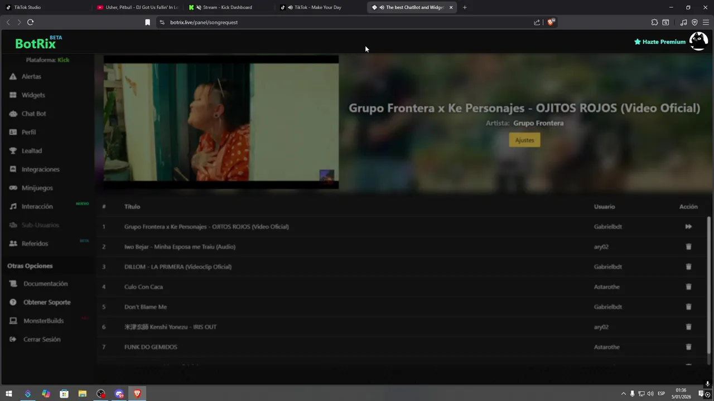Reload the page
714x401 pixels.
coord(30,22)
